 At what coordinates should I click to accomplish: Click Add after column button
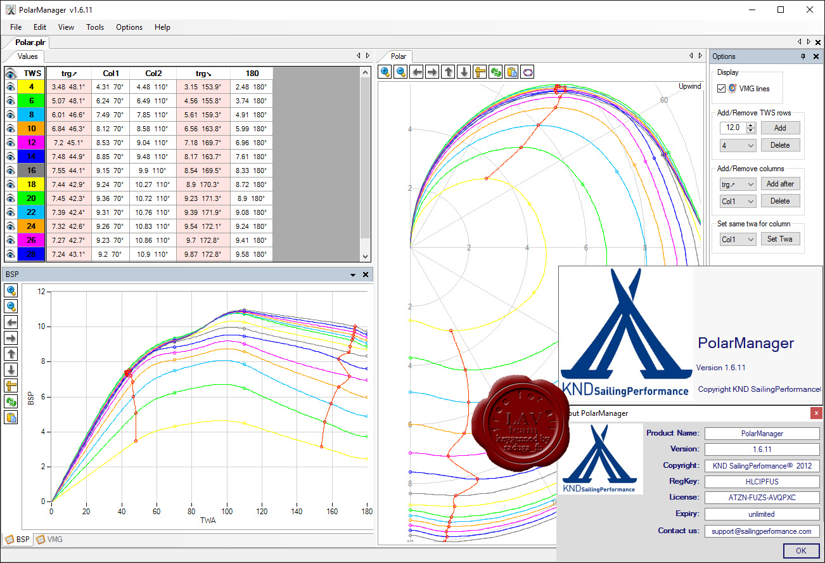point(780,184)
